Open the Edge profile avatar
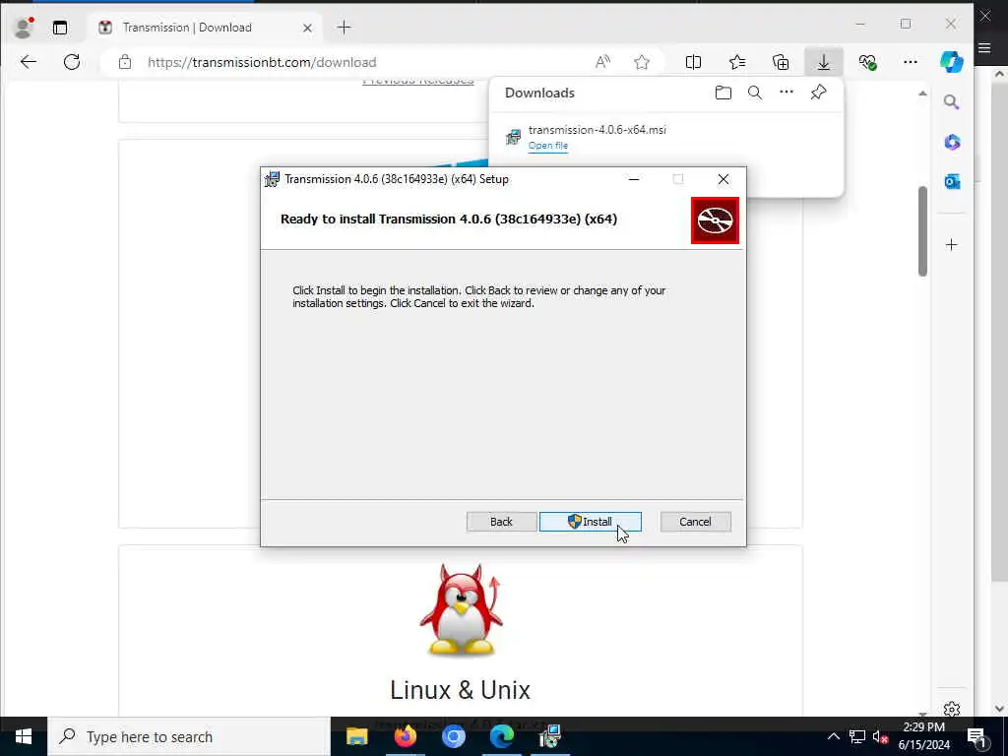The height and width of the screenshot is (756, 1008). click(24, 28)
